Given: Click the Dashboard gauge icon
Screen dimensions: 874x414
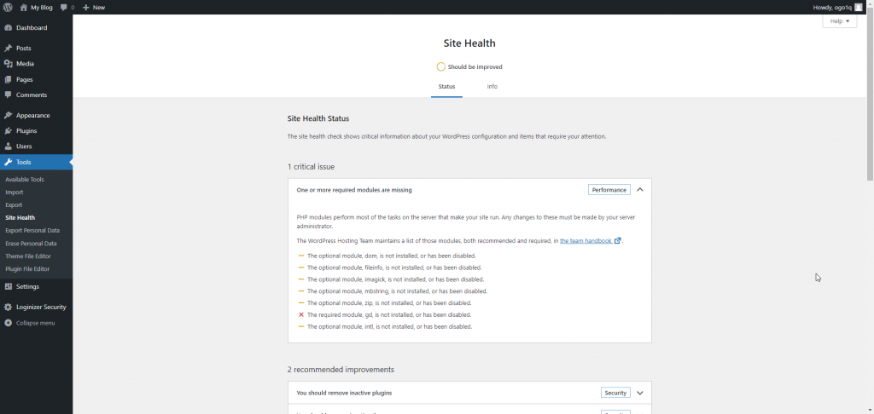Looking at the screenshot, I should tap(9, 28).
